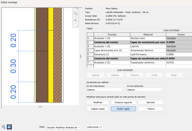
Task: Select layer row number 4
Action: 90,50
